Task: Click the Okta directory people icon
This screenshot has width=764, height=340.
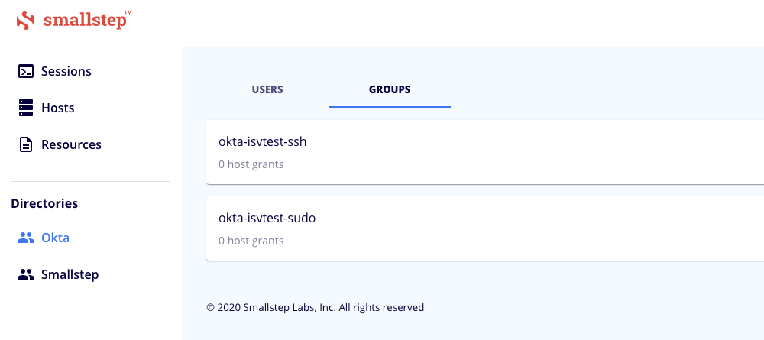Action: [x=26, y=238]
